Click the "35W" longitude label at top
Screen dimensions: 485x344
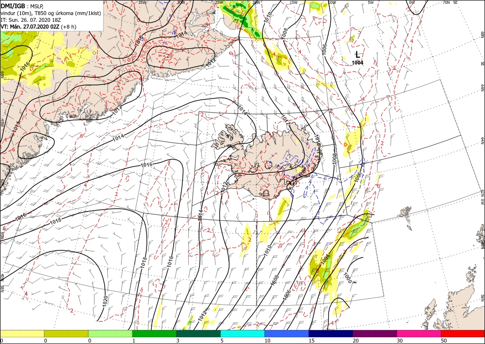coord(142,2)
